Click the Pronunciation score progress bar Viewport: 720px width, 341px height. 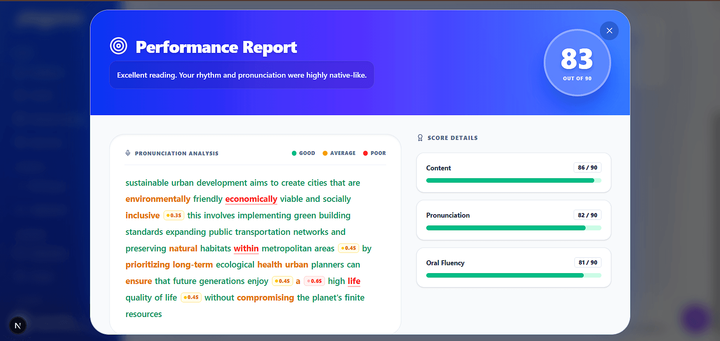(514, 228)
